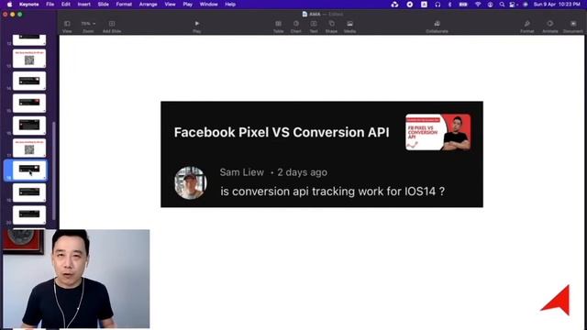Show the Animate inspector

550,27
